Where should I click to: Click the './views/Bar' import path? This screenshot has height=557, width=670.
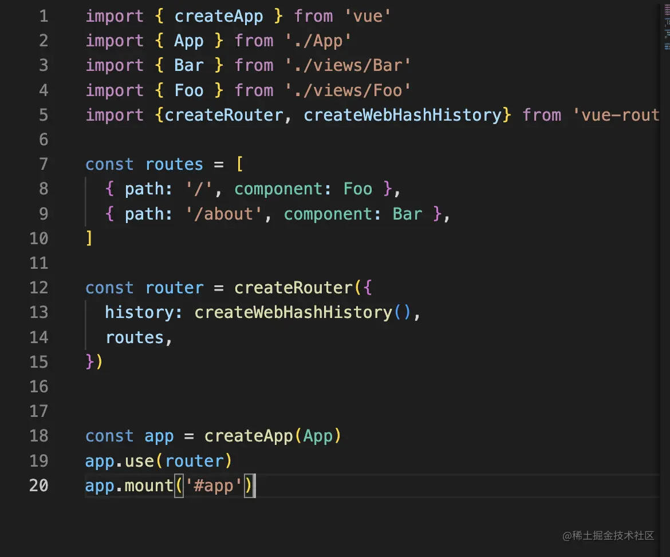(x=348, y=65)
